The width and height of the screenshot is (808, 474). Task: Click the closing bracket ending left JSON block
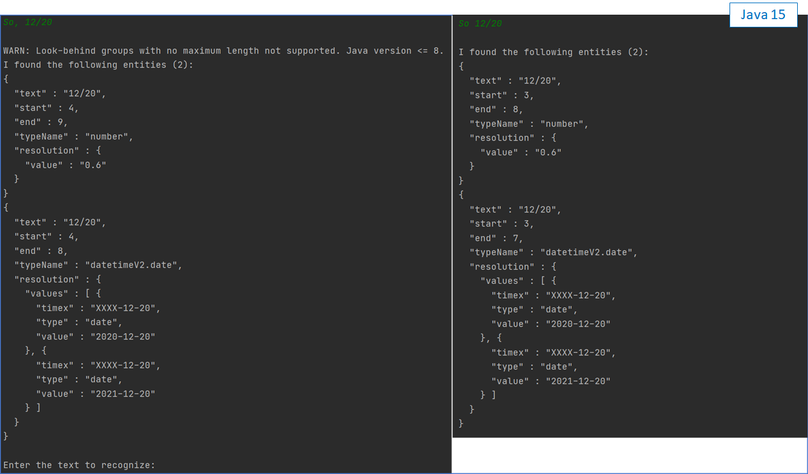5,436
